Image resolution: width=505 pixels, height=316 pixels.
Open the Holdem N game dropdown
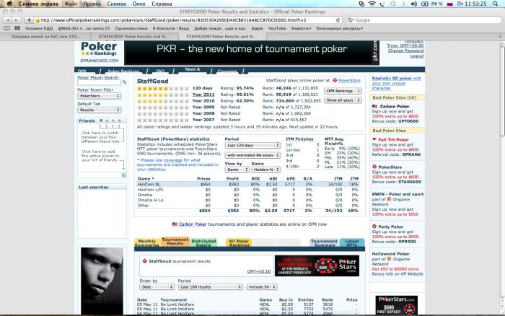(x=265, y=170)
